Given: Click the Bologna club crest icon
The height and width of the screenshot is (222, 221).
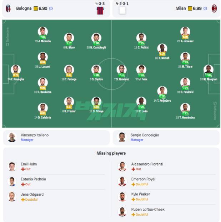Looking at the screenshot, I should pos(9,8).
